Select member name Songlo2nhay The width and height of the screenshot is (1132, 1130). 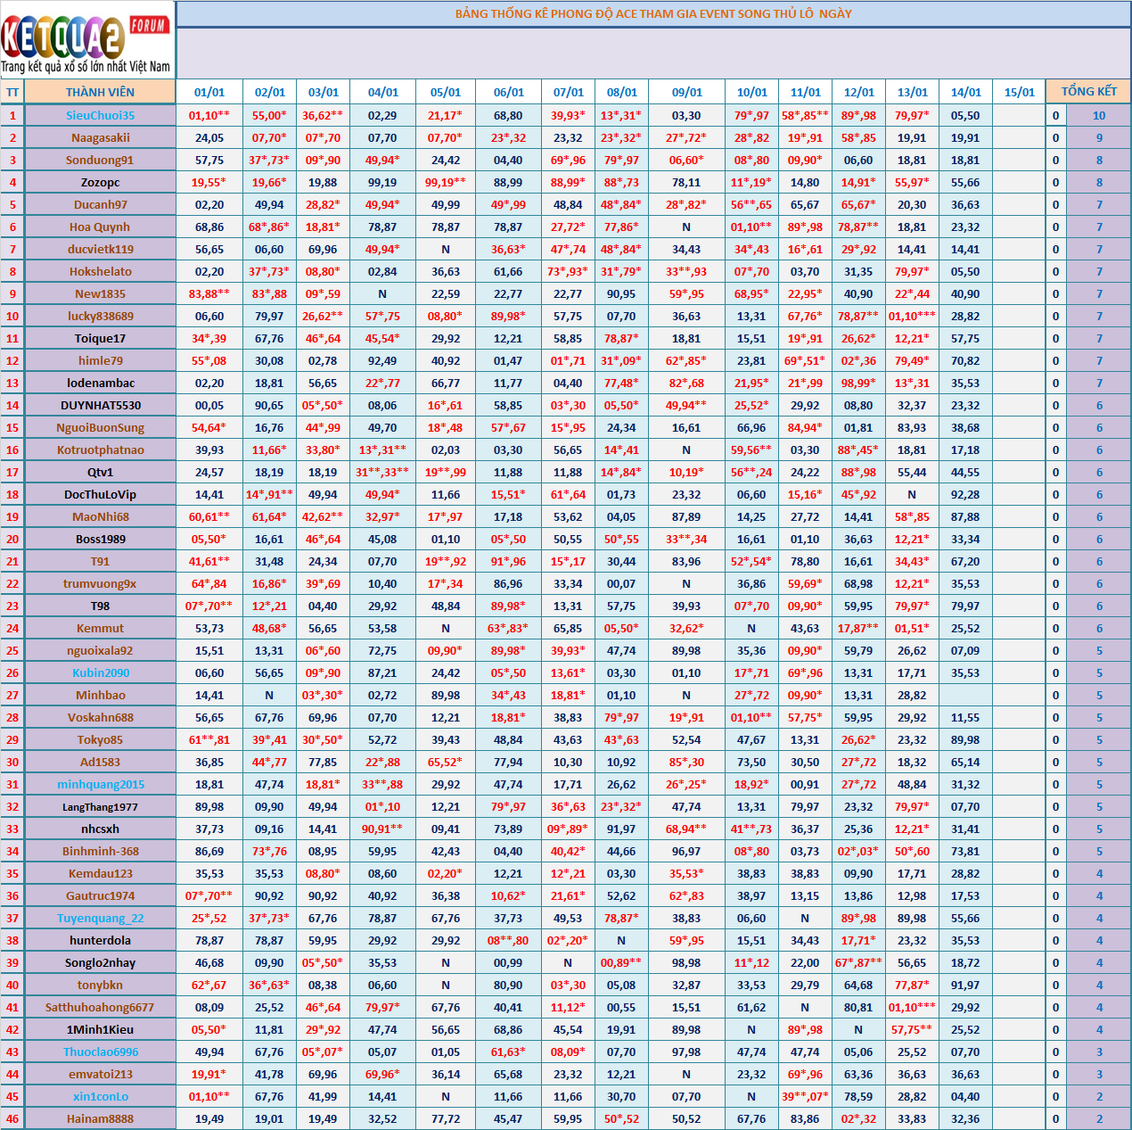pos(100,962)
